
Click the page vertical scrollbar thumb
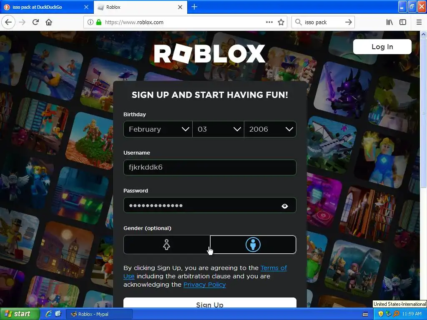coord(423,112)
